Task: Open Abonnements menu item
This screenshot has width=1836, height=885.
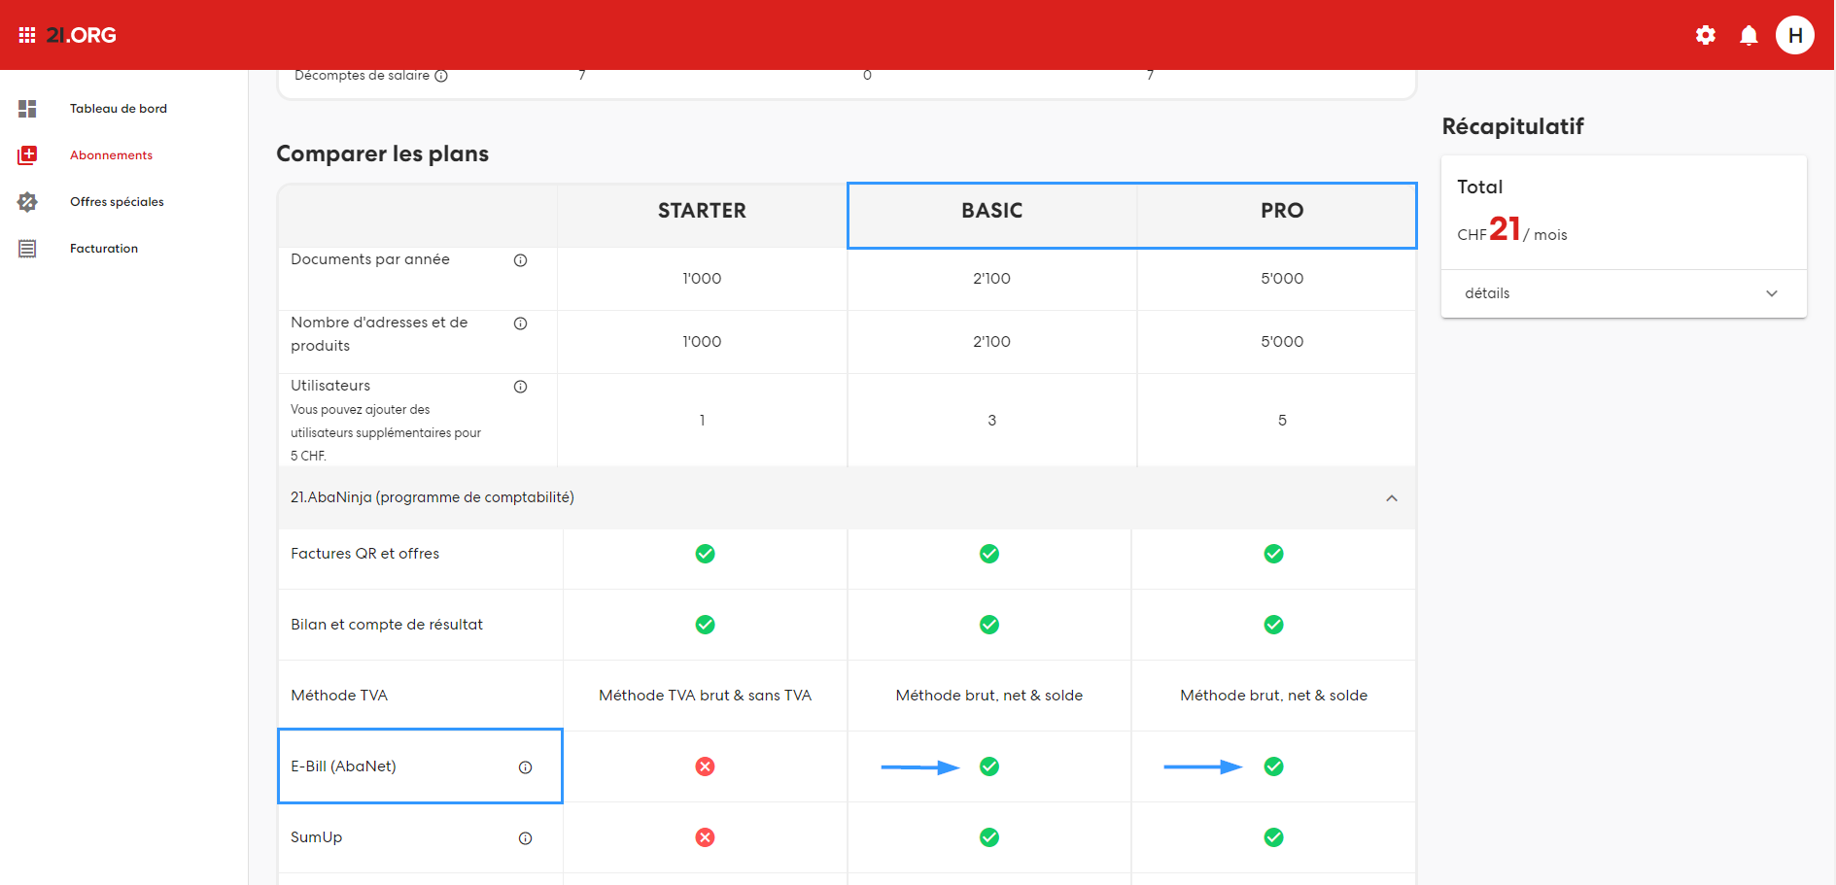Action: click(111, 155)
